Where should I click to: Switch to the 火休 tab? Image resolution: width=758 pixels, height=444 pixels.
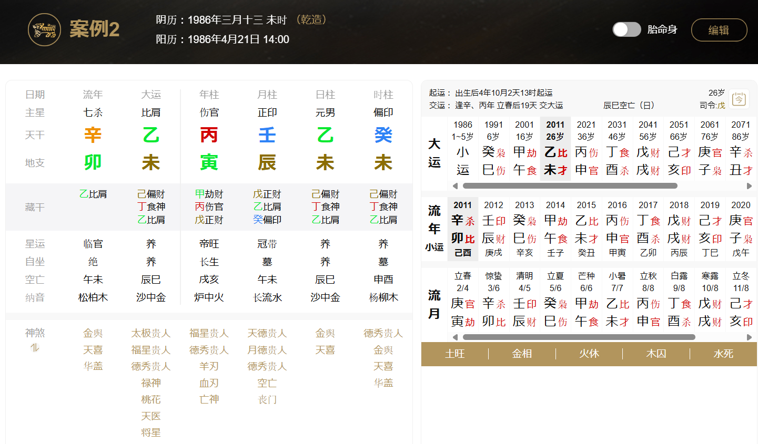[589, 354]
